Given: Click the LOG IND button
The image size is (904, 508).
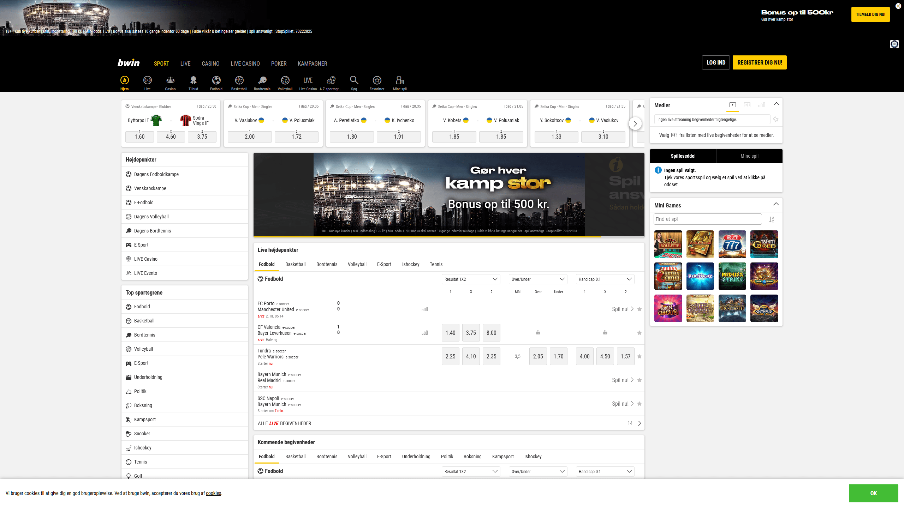Looking at the screenshot, I should [716, 62].
